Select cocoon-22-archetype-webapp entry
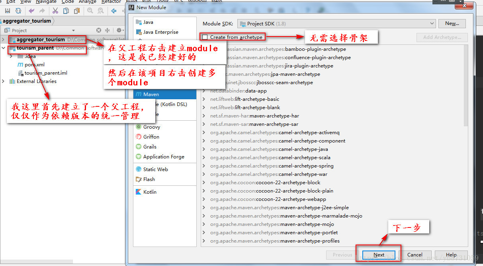483x266 pixels. [268, 199]
